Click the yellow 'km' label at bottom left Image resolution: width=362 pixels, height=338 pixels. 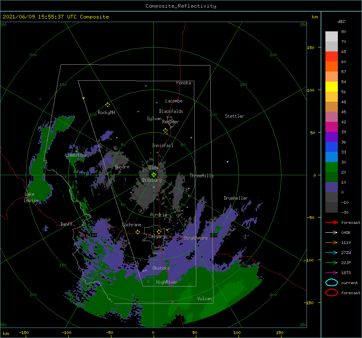pos(6,334)
